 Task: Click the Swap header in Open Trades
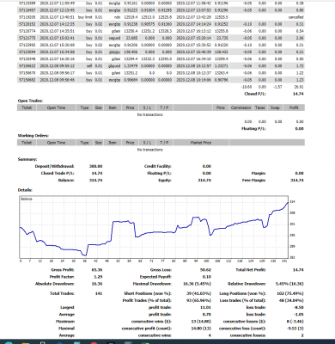[275, 107]
